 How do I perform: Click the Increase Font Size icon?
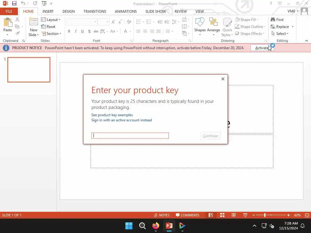(113, 22)
